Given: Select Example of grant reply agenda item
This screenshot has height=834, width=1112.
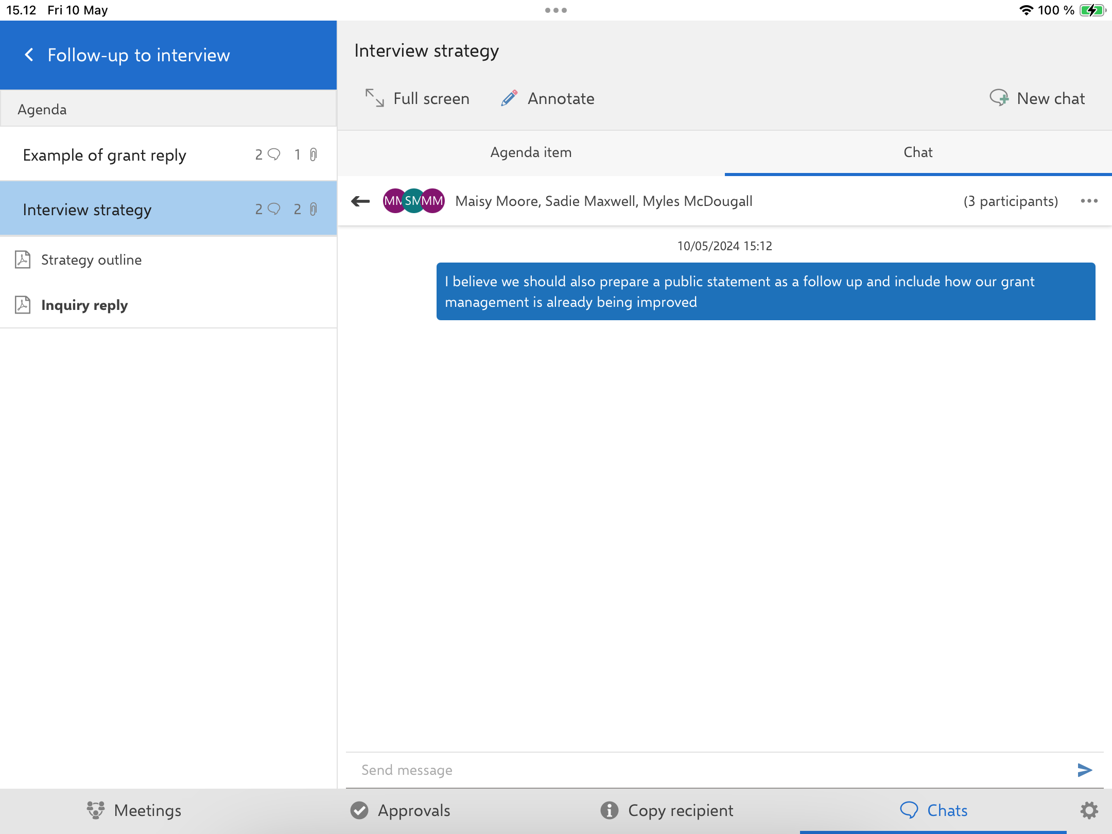Looking at the screenshot, I should click(105, 155).
